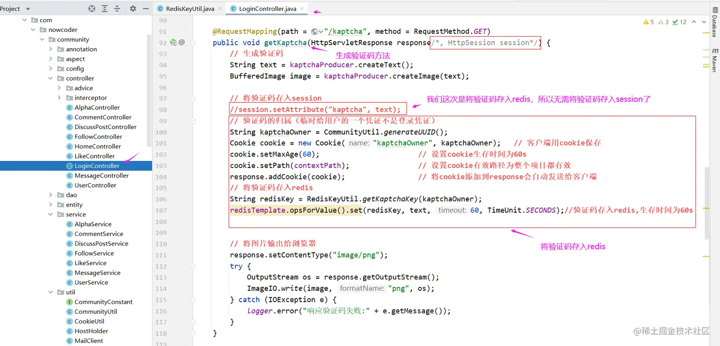
Task: Click the yellow warning count 5 indicator
Action: tap(649, 22)
